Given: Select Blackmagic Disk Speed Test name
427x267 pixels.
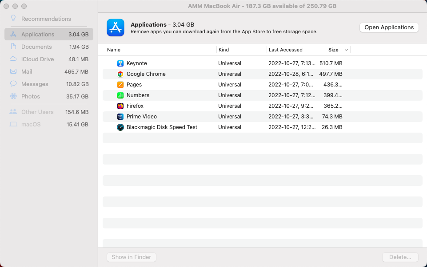Looking at the screenshot, I should pyautogui.click(x=162, y=127).
